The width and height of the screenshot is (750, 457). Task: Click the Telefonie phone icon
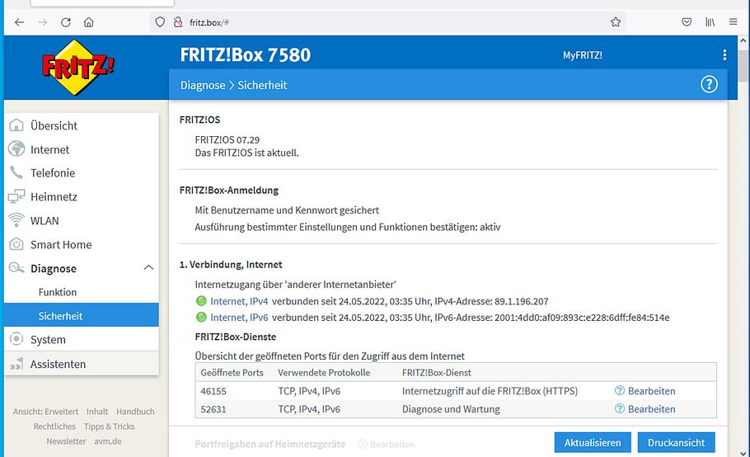[16, 173]
